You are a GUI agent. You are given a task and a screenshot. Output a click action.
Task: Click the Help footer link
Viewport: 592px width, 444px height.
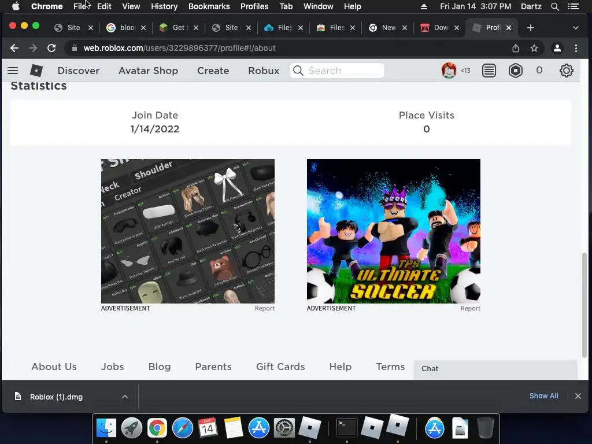click(340, 367)
